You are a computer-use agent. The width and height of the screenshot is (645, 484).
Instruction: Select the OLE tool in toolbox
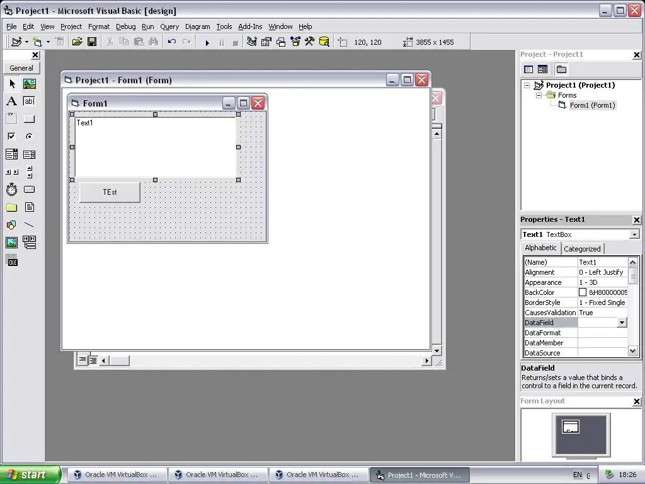pyautogui.click(x=12, y=260)
